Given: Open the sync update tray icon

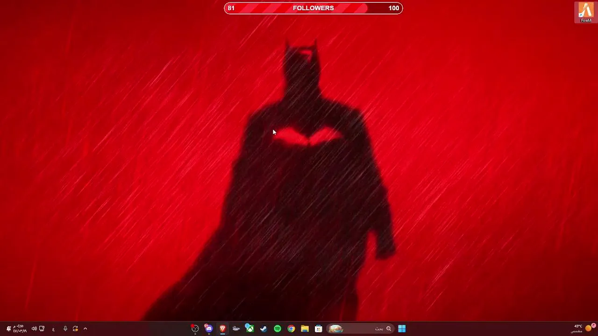Looking at the screenshot, I should point(75,329).
